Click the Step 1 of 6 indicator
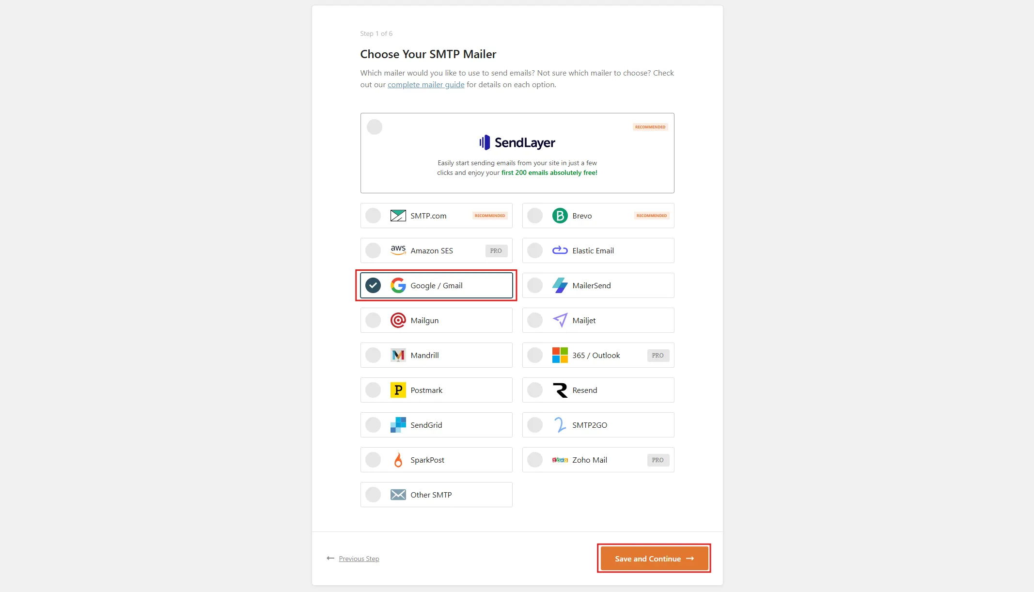 pyautogui.click(x=376, y=33)
